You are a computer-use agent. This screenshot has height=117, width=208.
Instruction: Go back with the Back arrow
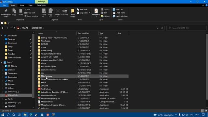[x=3, y=28]
